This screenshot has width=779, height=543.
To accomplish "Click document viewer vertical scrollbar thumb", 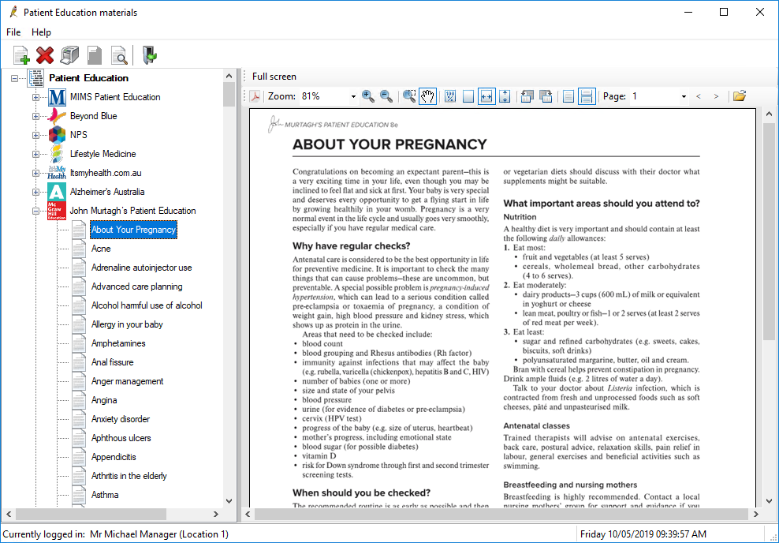I will pos(769,230).
